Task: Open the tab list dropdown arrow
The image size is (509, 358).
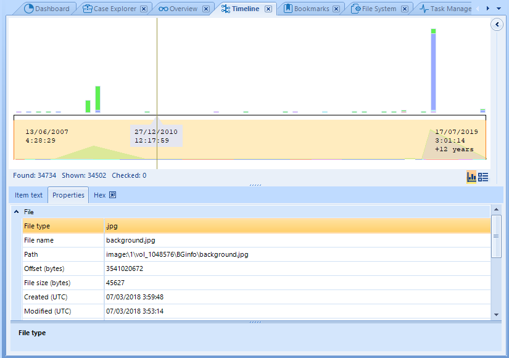Action: coord(499,9)
